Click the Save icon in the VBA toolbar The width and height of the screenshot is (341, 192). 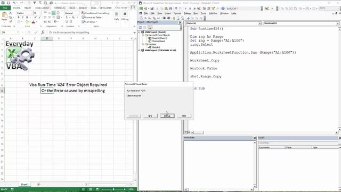pos(152,9)
